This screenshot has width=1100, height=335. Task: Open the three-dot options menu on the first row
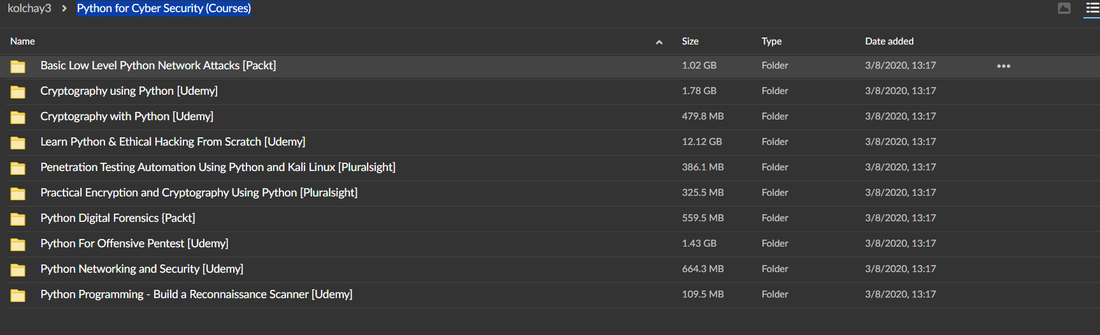tap(1004, 66)
